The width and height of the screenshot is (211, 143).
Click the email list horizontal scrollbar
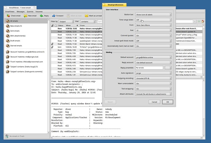click(127, 77)
